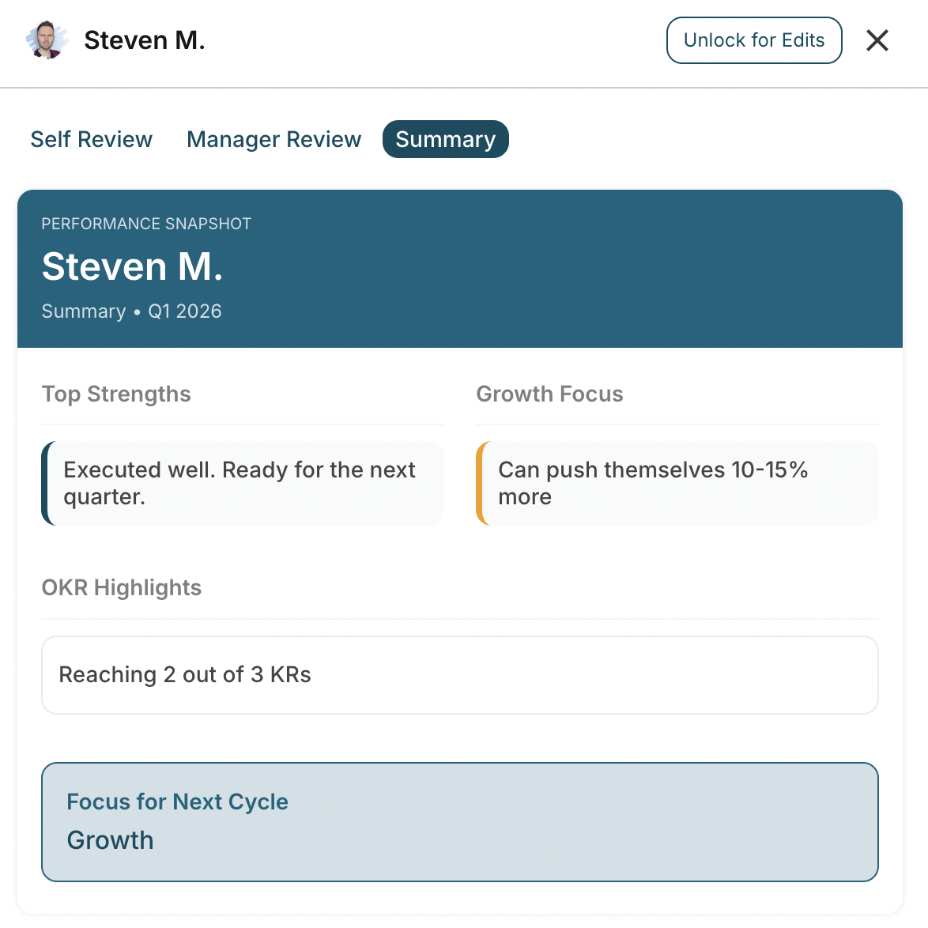Click the teal accent bar beside Top Strengths quote

[x=45, y=483]
